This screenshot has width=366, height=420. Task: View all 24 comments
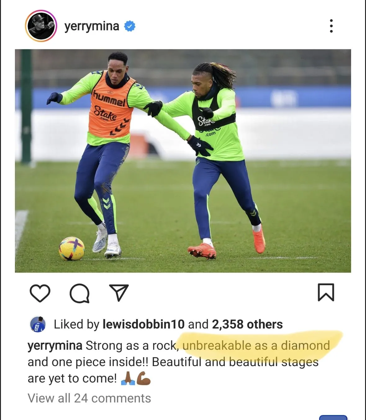coord(89,398)
